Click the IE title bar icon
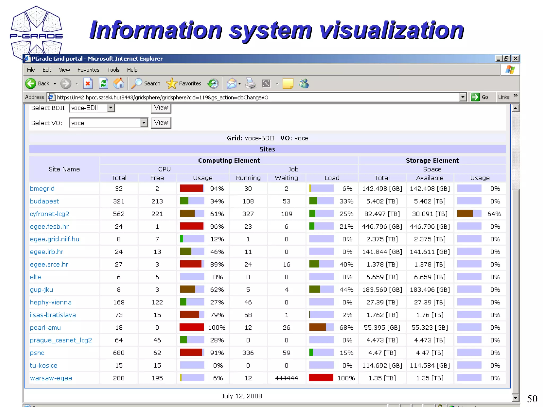This screenshot has width=543, height=407. click(27, 59)
